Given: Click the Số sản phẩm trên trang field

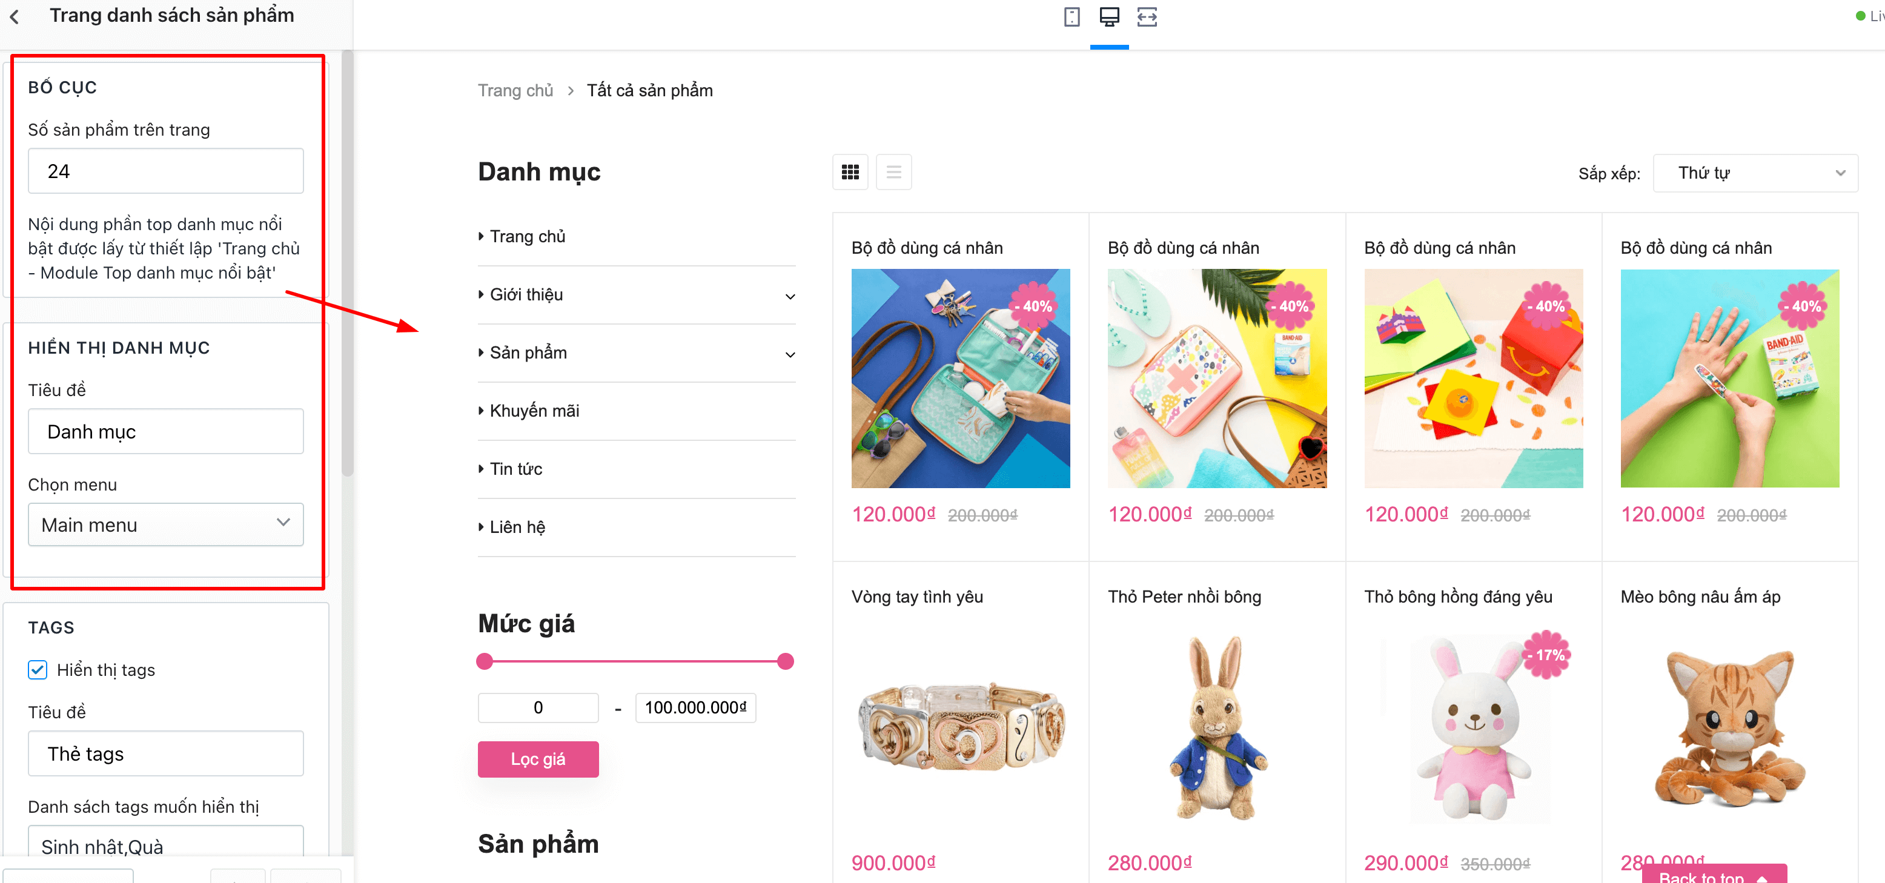Looking at the screenshot, I should [x=165, y=171].
